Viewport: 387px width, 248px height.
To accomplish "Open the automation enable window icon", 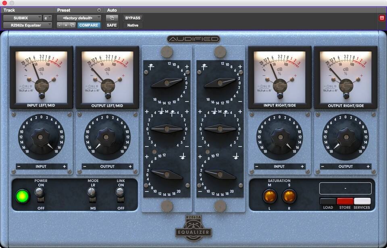I will click(x=112, y=18).
